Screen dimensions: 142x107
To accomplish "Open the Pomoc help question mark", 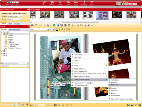I will pos(92,3).
